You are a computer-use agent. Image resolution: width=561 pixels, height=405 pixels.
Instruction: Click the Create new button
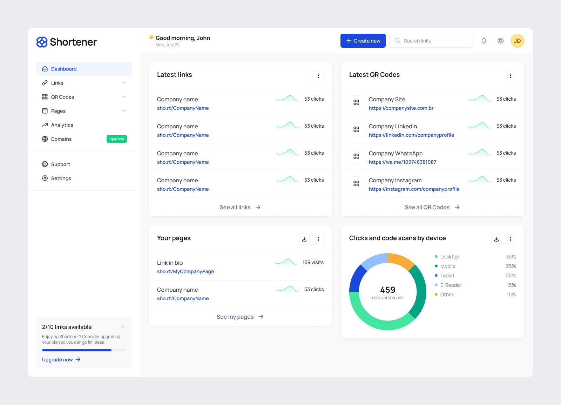coord(363,40)
